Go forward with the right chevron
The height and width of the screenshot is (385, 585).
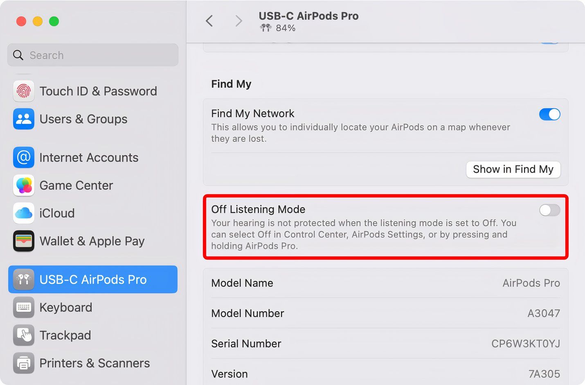tap(239, 21)
